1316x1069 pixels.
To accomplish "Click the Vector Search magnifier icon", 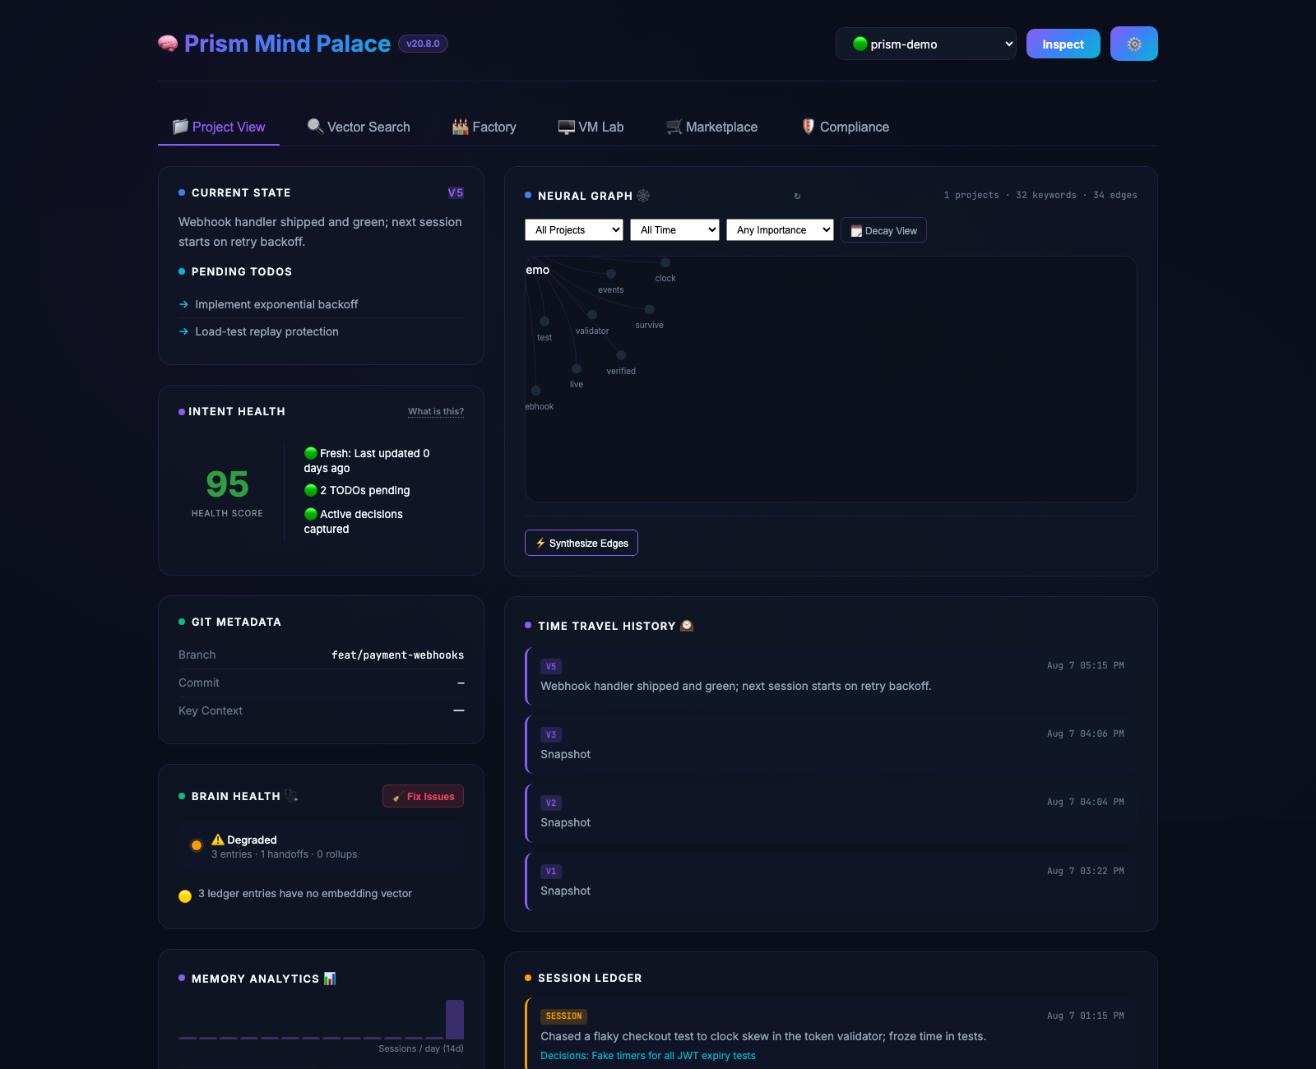I will click(315, 127).
